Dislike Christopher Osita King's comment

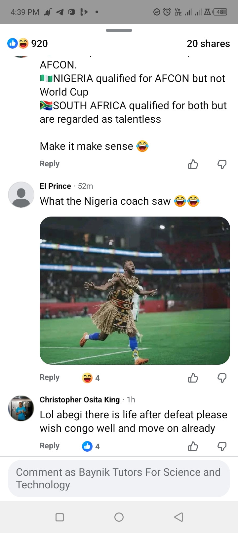[222, 446]
